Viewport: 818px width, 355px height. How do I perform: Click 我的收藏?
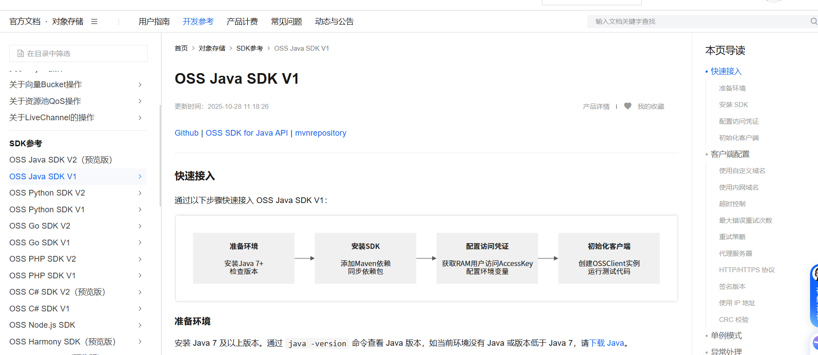coord(651,107)
